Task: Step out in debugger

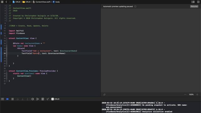Action: (x=27, y=99)
